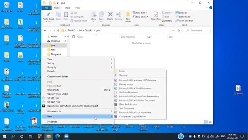
Task: Open the File tab
Action: (46, 8)
